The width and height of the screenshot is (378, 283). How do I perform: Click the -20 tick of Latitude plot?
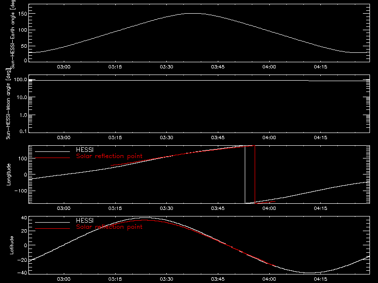click(x=22, y=260)
